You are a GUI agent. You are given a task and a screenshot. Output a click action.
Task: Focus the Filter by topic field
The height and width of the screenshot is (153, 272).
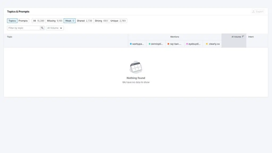pos(24,28)
